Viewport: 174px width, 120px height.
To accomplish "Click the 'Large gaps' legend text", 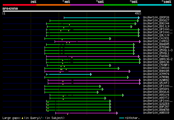I will pyautogui.click(x=11, y=118).
